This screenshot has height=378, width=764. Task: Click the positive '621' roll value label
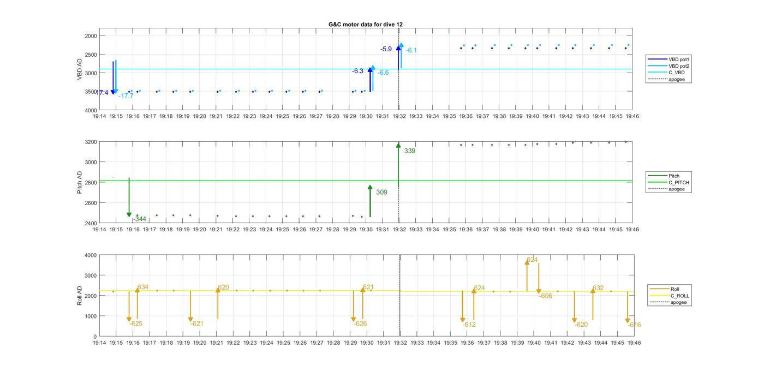tap(368, 287)
